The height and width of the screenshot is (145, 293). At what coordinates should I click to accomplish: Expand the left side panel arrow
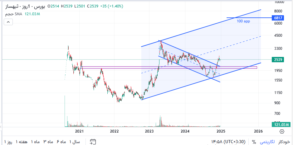[1, 127]
